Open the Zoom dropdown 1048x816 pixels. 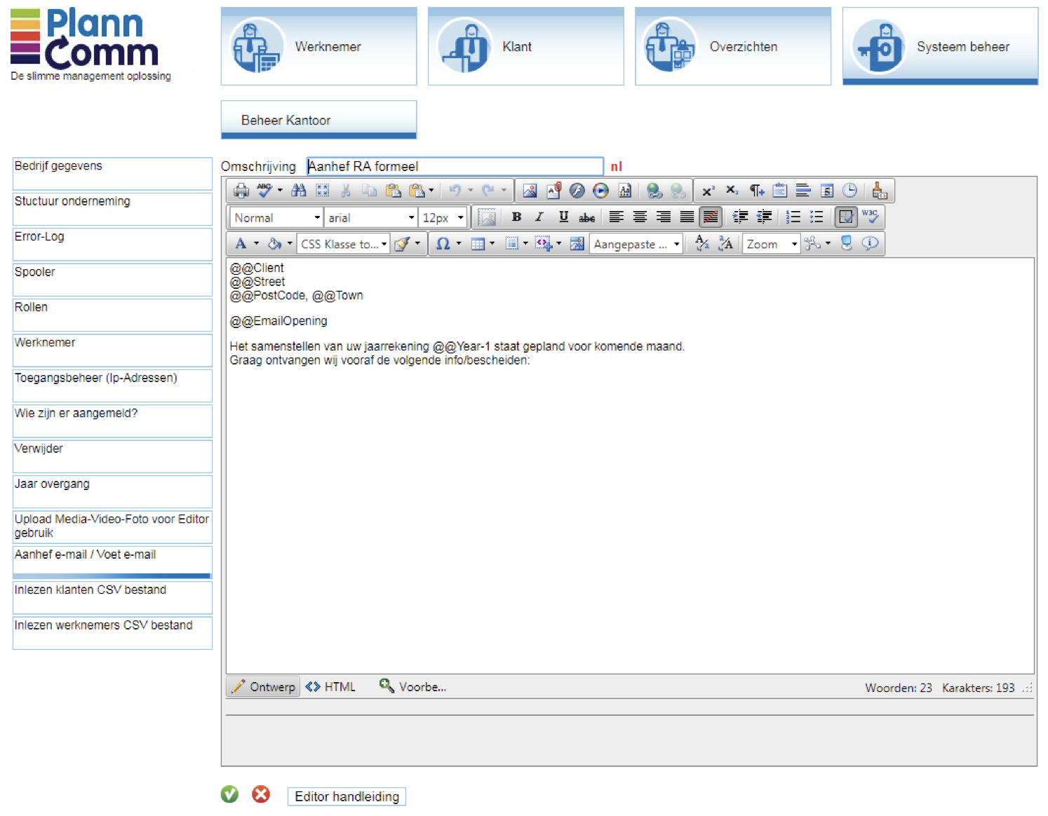pyautogui.click(x=771, y=244)
